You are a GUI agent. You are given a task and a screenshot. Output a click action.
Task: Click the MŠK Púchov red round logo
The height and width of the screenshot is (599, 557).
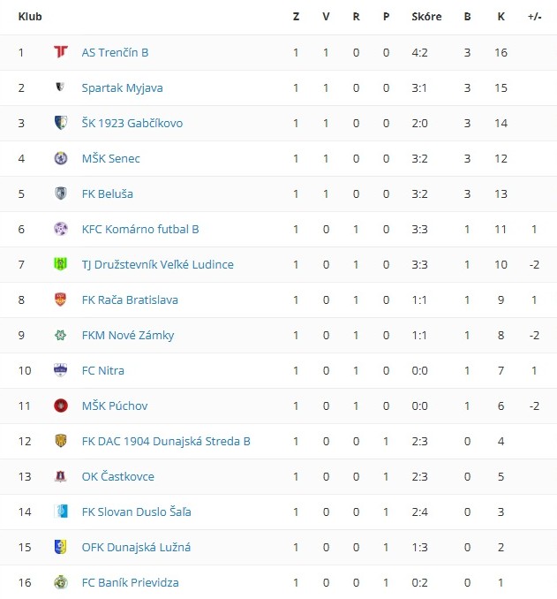coord(61,406)
